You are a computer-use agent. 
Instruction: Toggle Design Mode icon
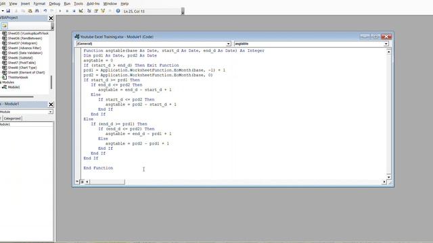(x=81, y=11)
